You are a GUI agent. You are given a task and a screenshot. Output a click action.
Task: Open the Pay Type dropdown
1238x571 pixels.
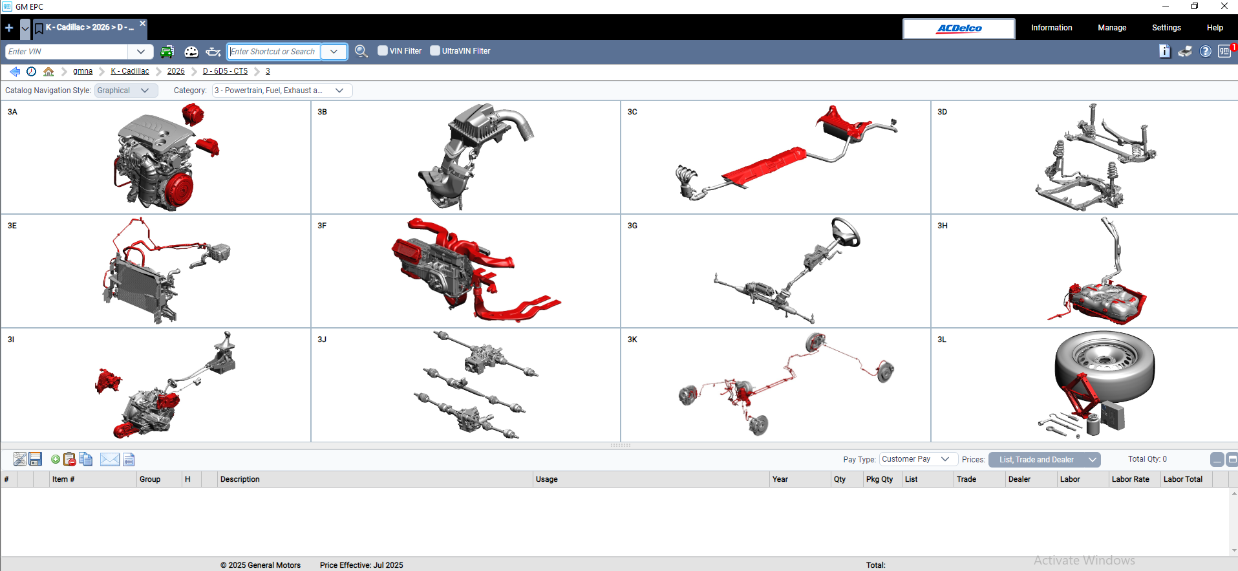click(x=918, y=459)
